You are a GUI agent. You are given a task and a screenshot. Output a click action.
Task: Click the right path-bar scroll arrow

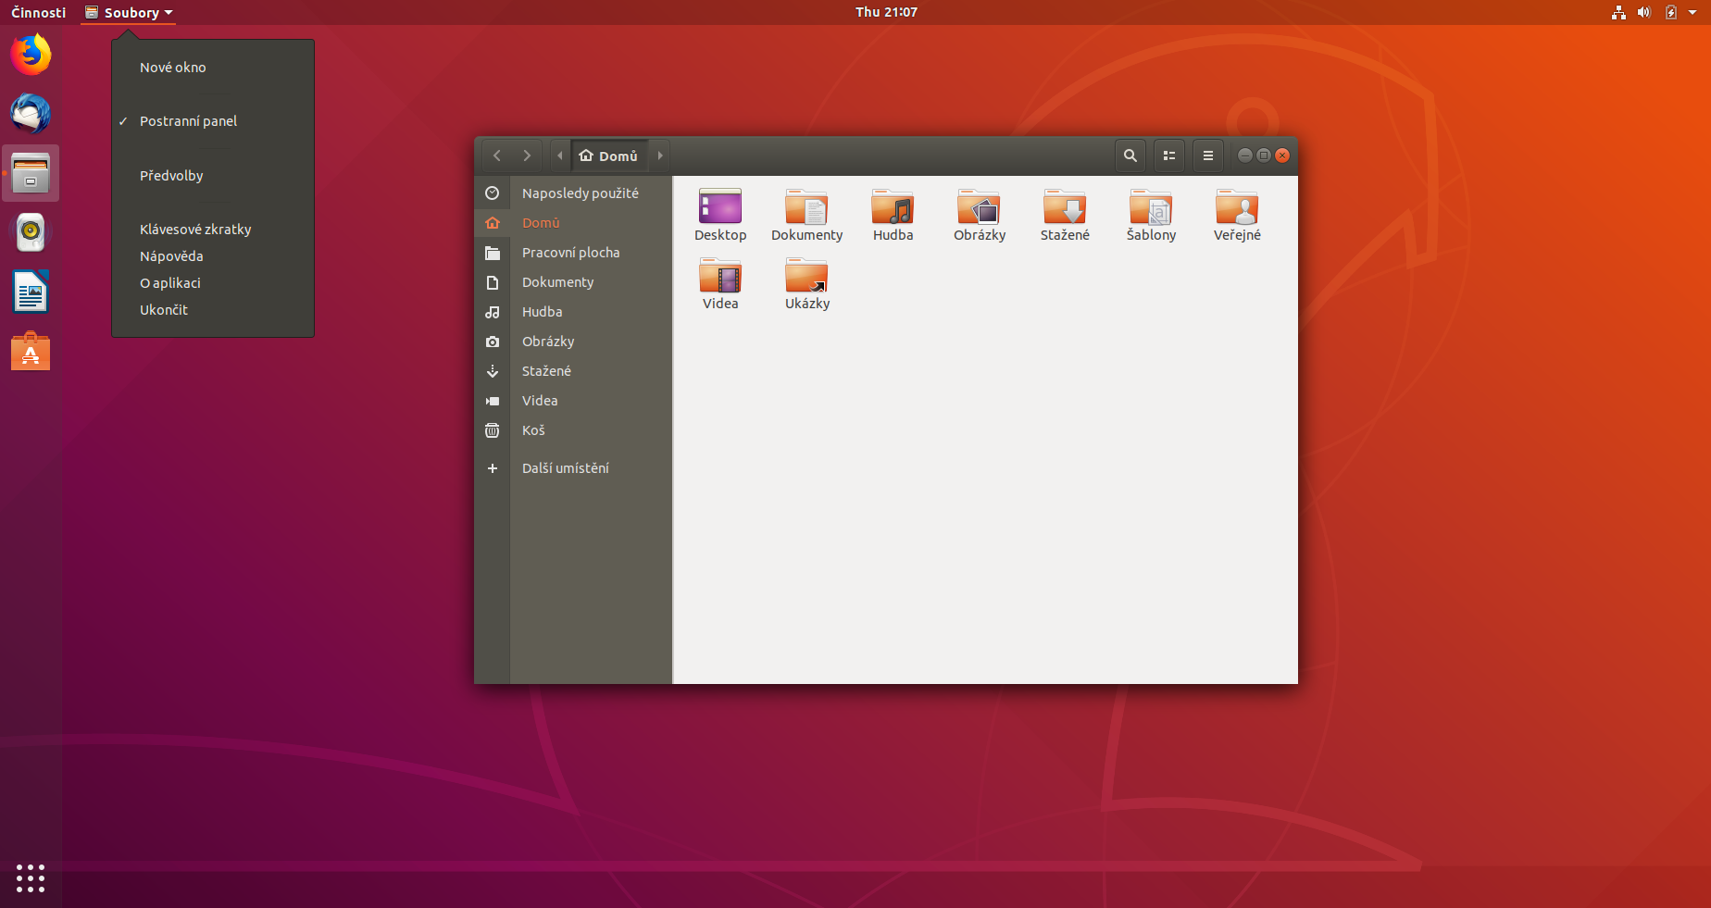pos(660,155)
